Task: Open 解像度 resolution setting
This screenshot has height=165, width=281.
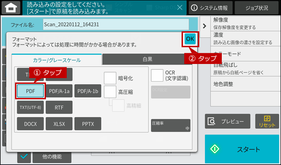Action: click(246, 23)
